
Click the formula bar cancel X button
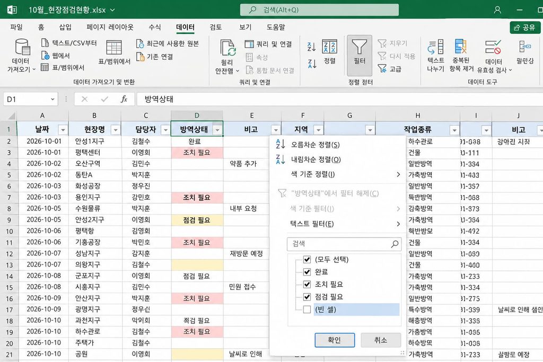[84, 99]
